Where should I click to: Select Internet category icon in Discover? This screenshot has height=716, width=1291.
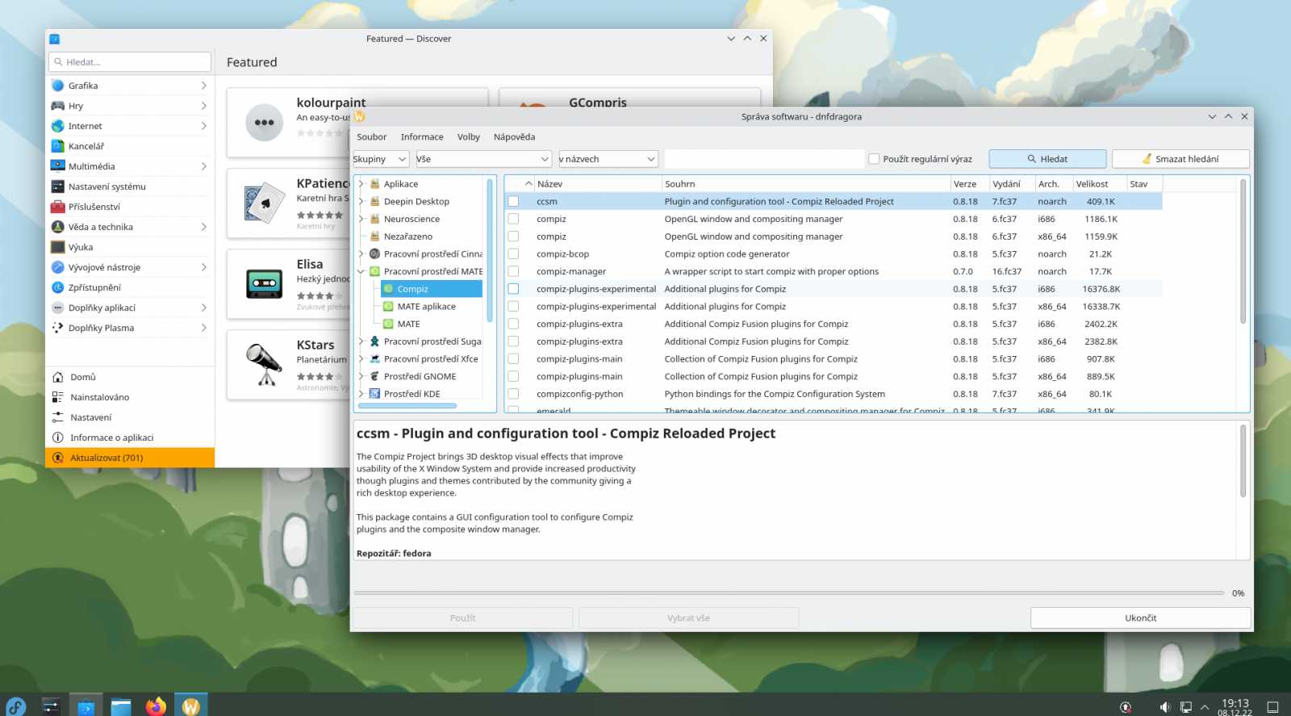click(58, 126)
